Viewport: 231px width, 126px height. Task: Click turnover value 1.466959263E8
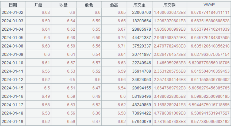click(171, 63)
